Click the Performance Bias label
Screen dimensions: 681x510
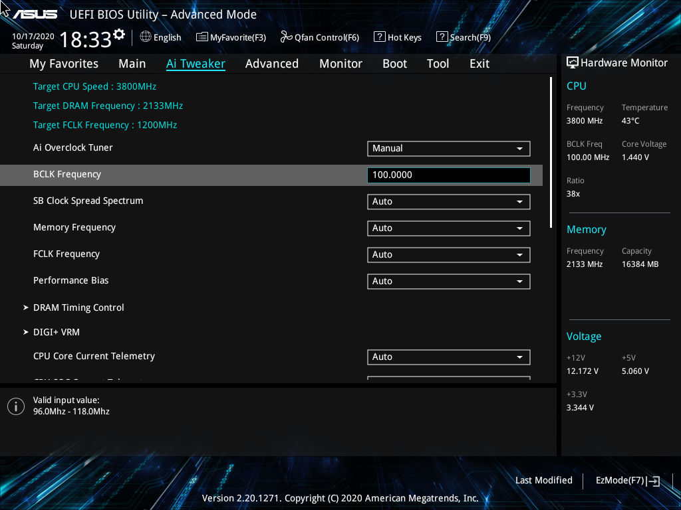click(70, 280)
